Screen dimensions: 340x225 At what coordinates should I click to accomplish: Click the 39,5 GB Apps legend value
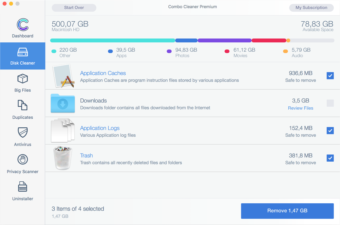(125, 50)
